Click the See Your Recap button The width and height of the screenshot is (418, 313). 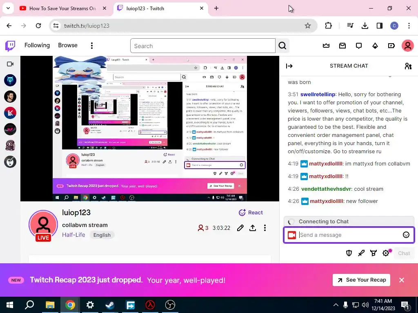[x=361, y=280]
